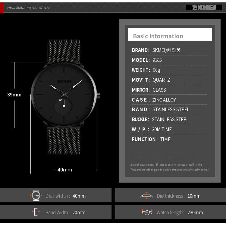Click the PRODUCT PARAMETER header text
Viewport: 226px width, 226px height.
[28, 8]
